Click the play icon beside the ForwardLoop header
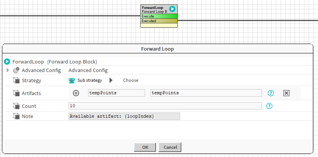Image resolution: width=318 pixels, height=157 pixels. [x=7, y=62]
